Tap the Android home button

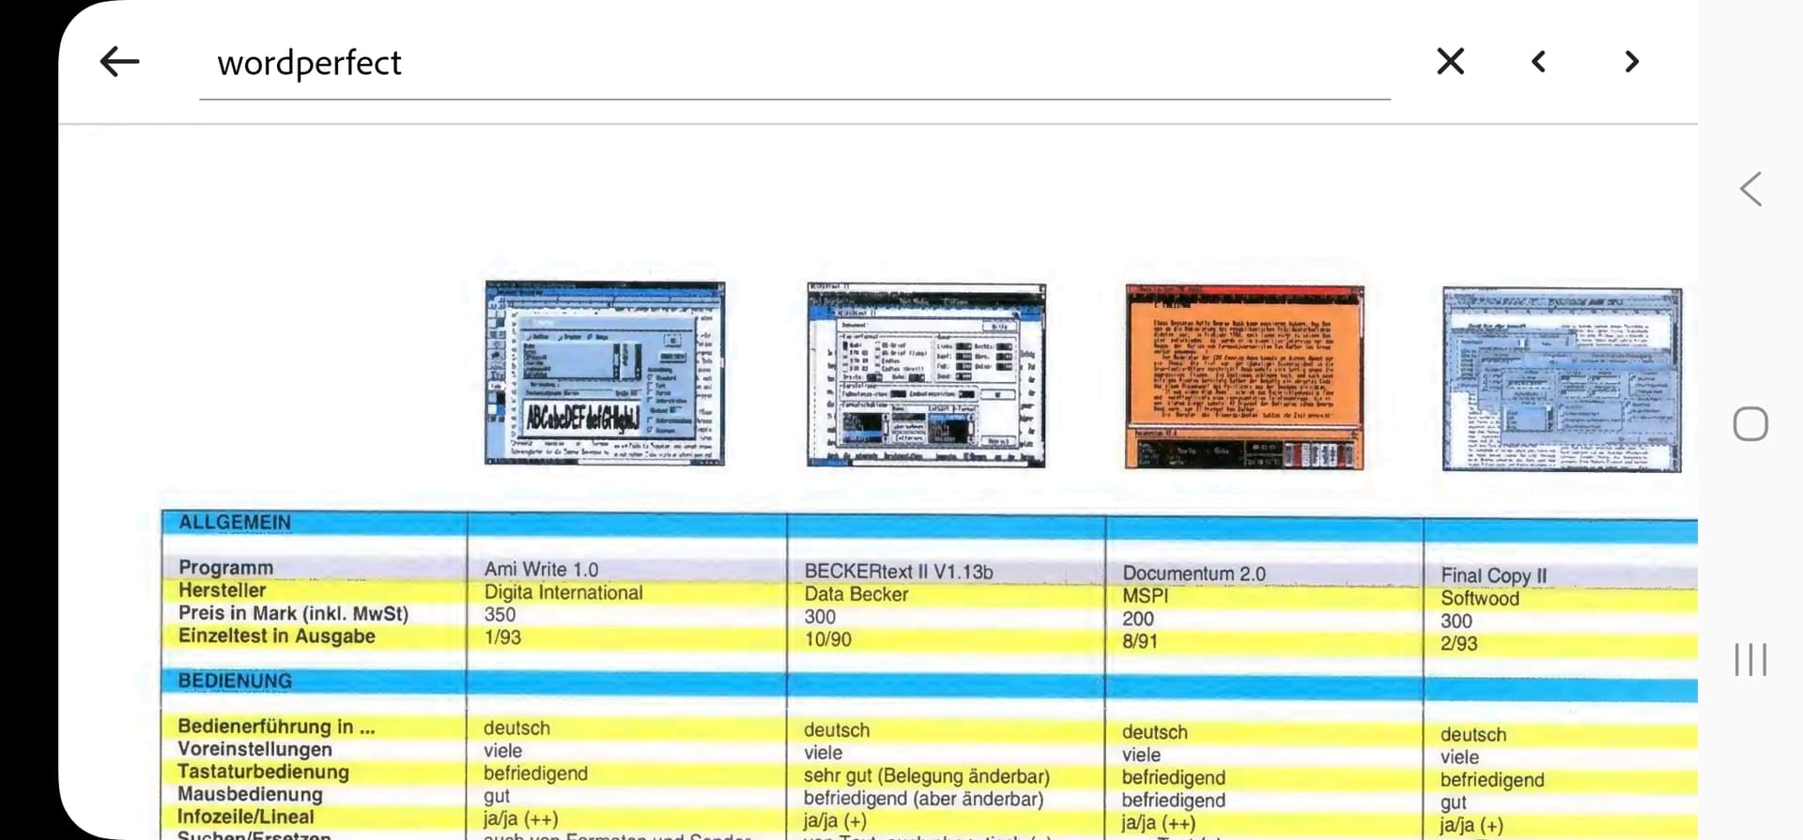coord(1750,424)
